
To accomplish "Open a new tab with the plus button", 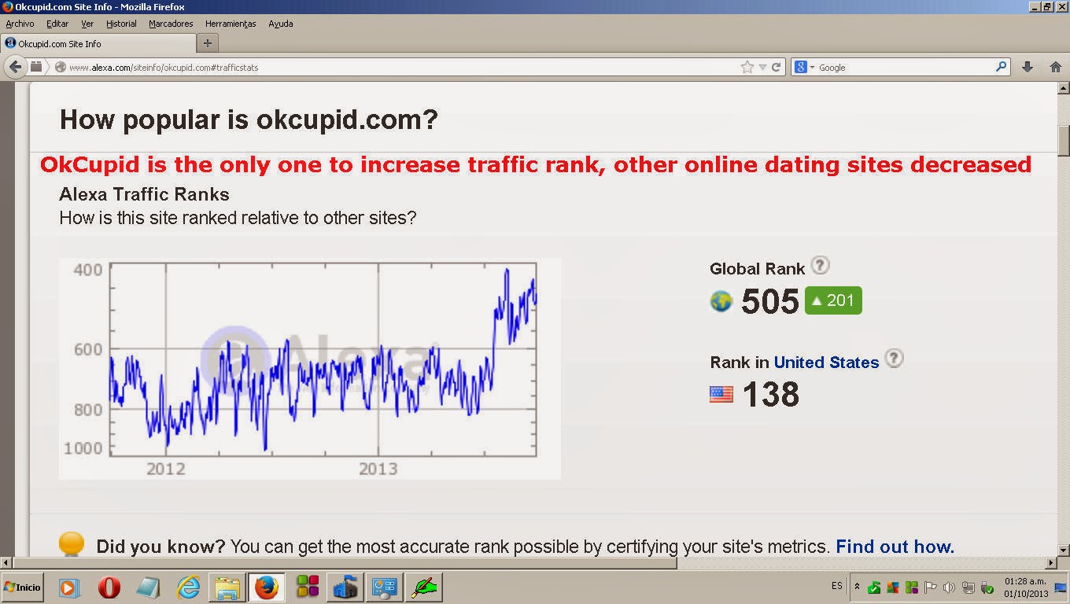I will click(x=208, y=43).
